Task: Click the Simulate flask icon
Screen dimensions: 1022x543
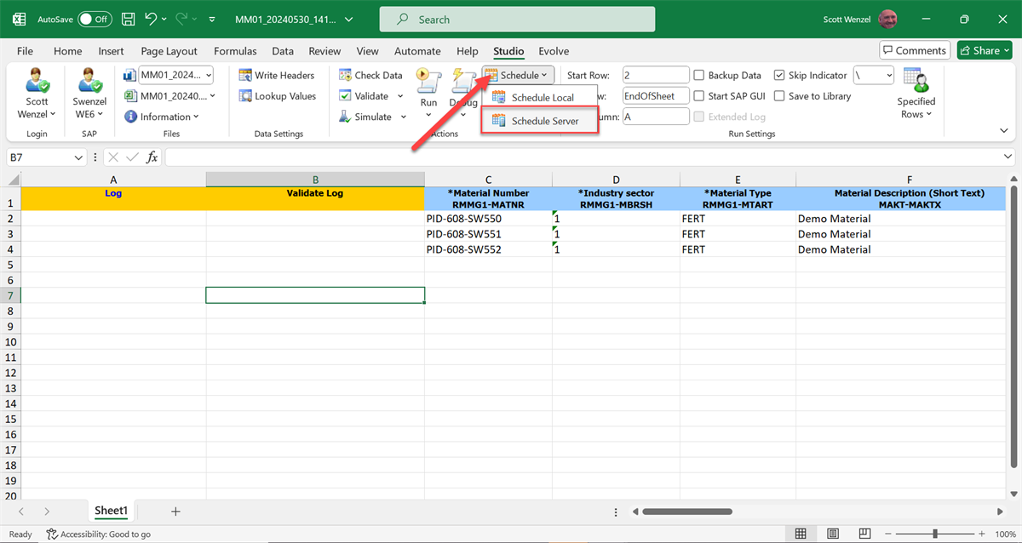Action: tap(346, 117)
